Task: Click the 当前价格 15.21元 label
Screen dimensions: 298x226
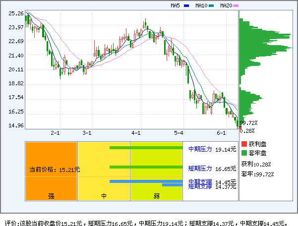Action: [54, 169]
